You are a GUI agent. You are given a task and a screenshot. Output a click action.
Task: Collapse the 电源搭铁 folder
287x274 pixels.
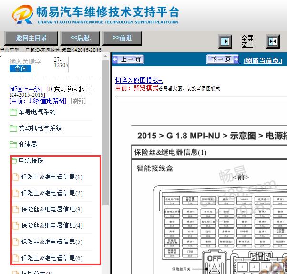31,160
